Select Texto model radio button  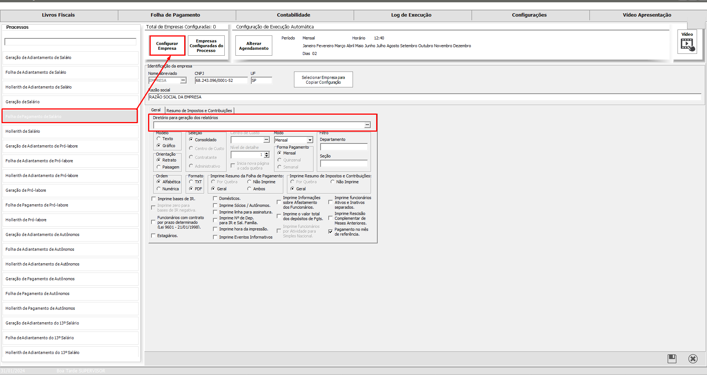point(159,139)
